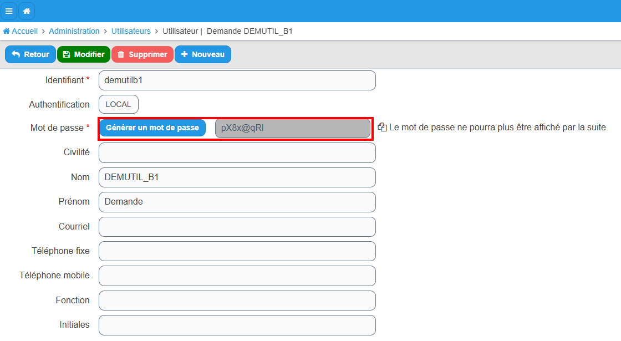The width and height of the screenshot is (621, 341).
Task: Focus the Initiales input field
Action: [237, 325]
